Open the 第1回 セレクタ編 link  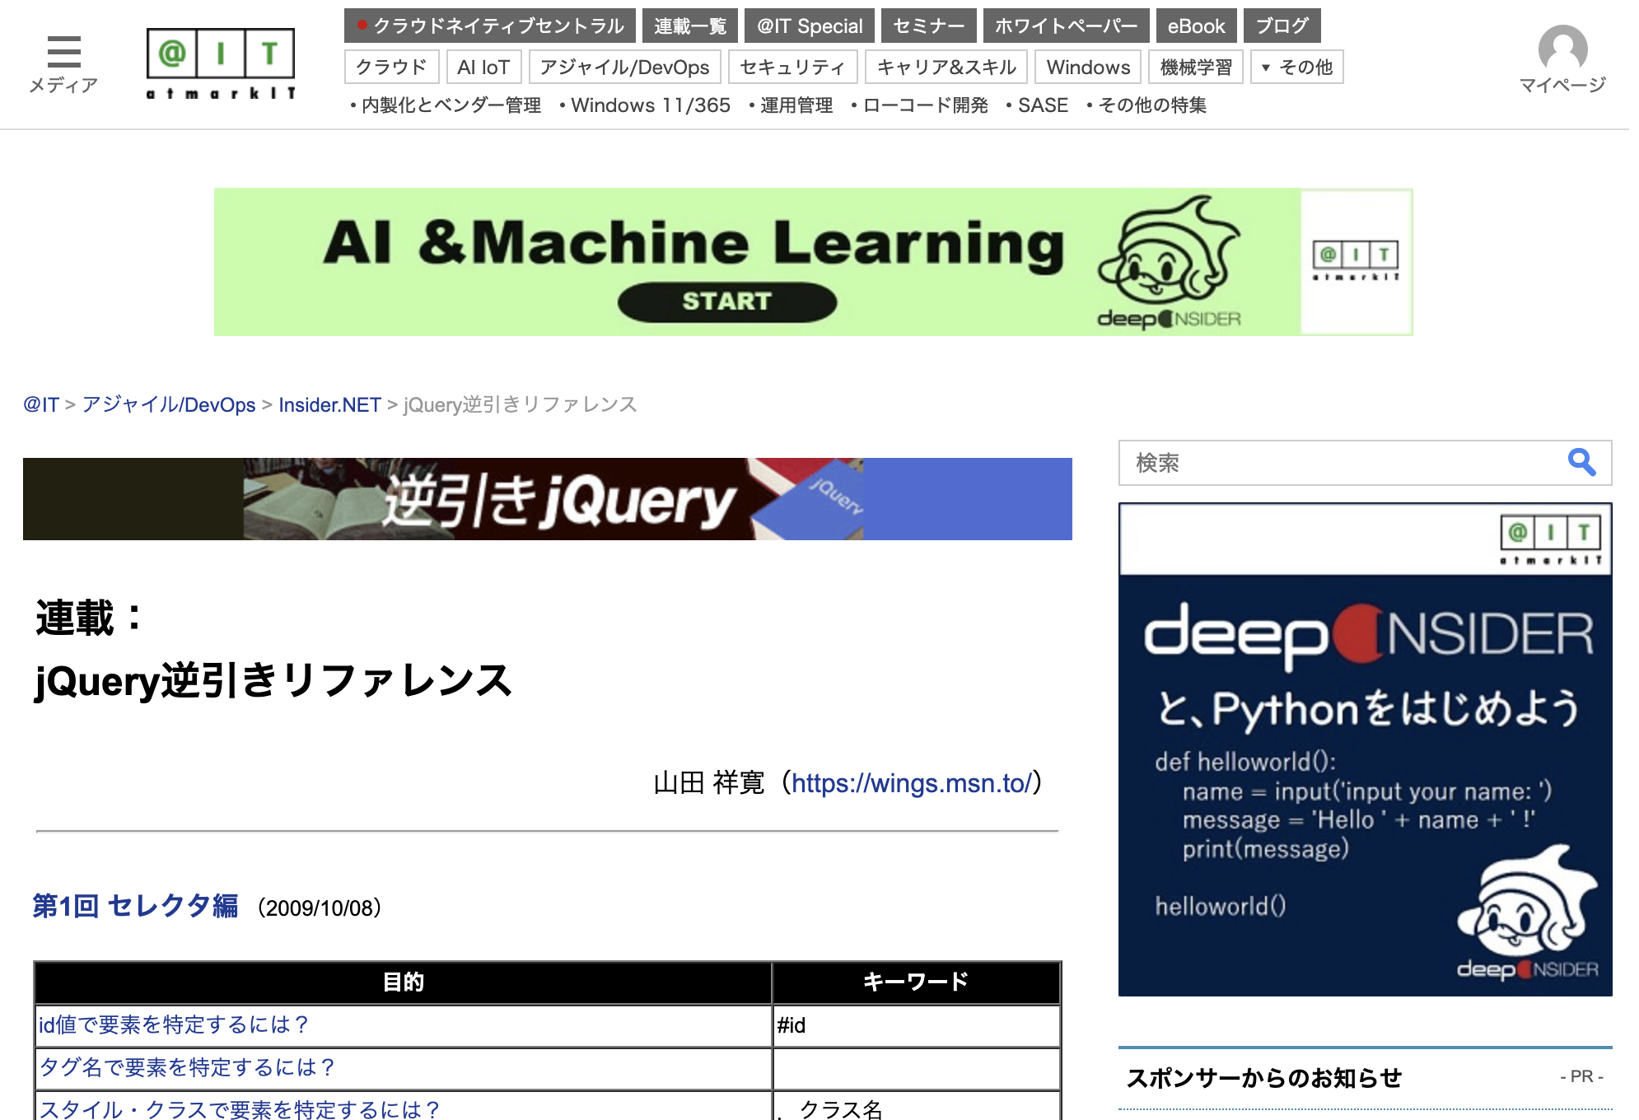(x=135, y=906)
